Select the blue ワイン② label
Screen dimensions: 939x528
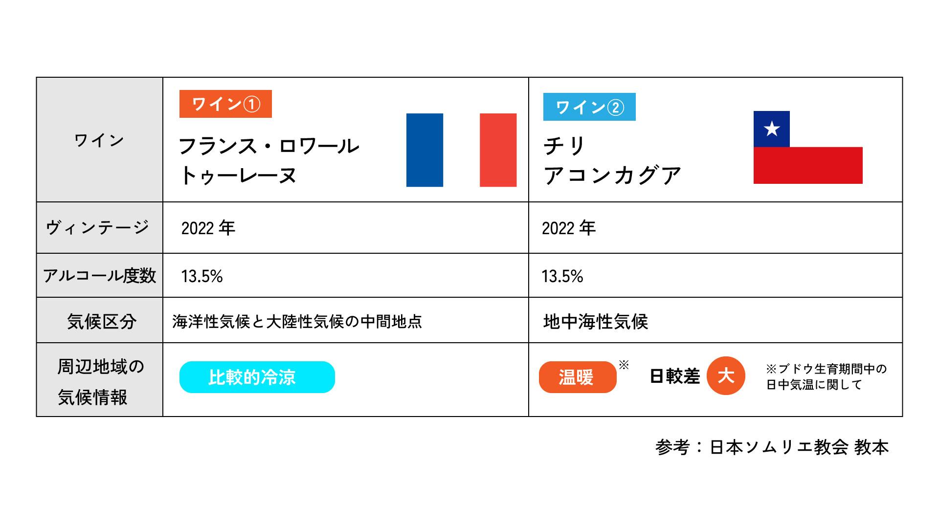(x=589, y=107)
